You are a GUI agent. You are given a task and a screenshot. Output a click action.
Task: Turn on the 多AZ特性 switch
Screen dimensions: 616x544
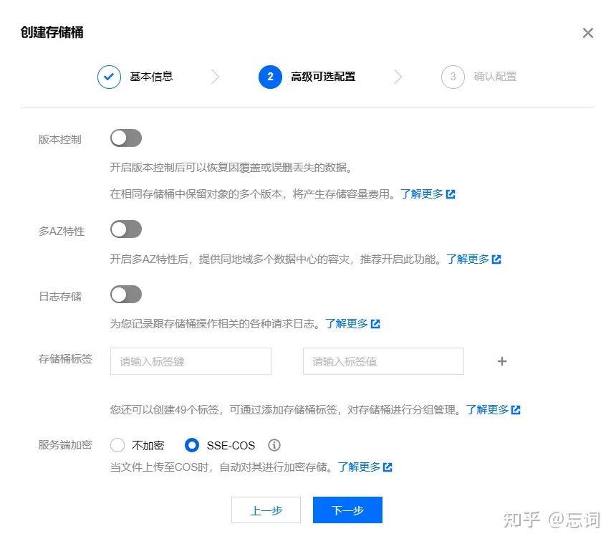click(125, 229)
